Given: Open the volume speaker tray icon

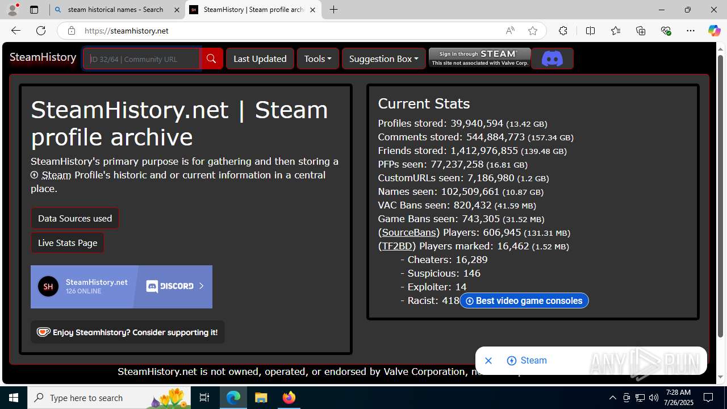Looking at the screenshot, I should 654,398.
